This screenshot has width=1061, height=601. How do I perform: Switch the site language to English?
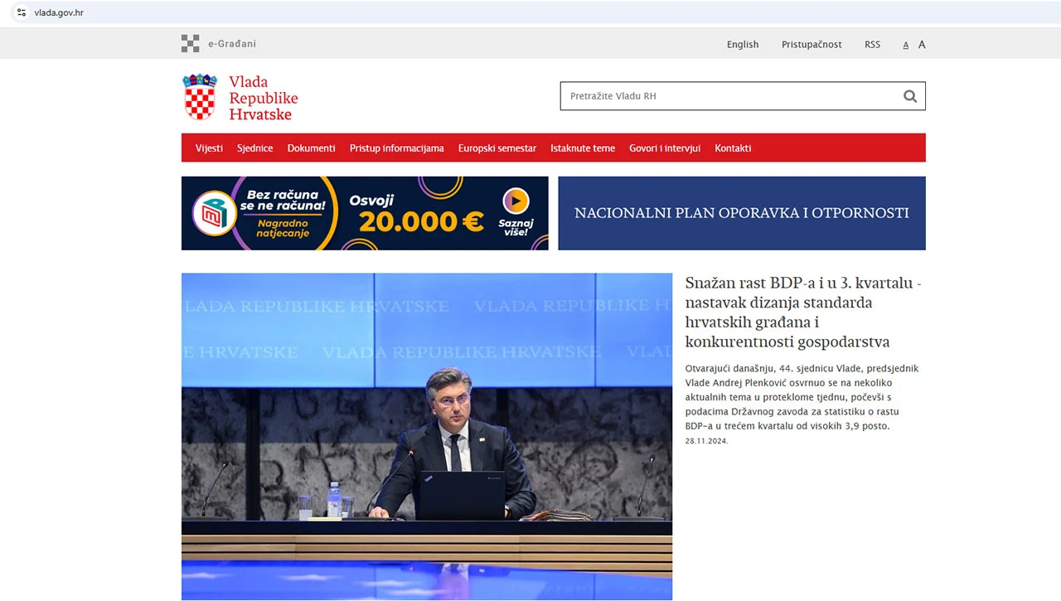point(743,45)
